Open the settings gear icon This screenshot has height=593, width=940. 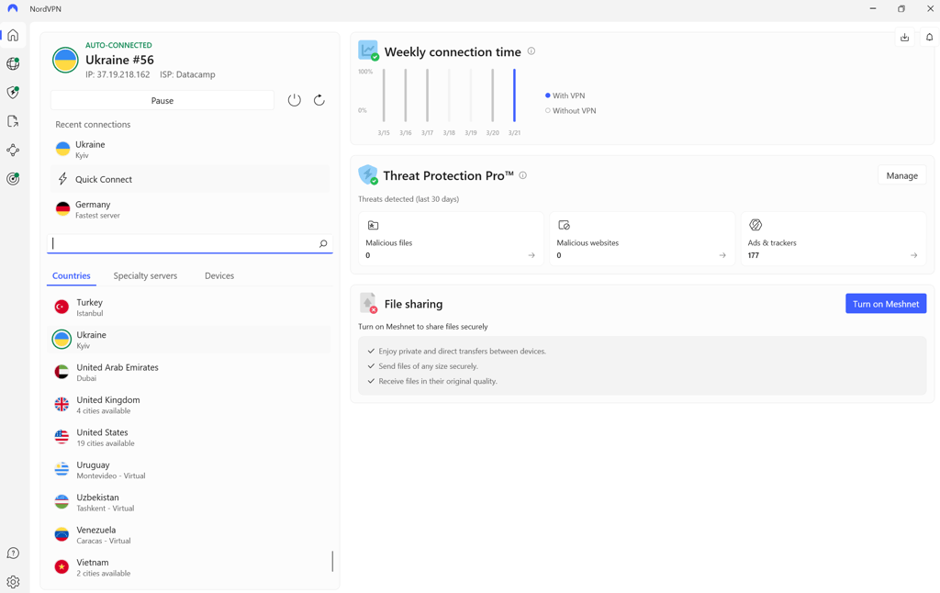(x=13, y=582)
